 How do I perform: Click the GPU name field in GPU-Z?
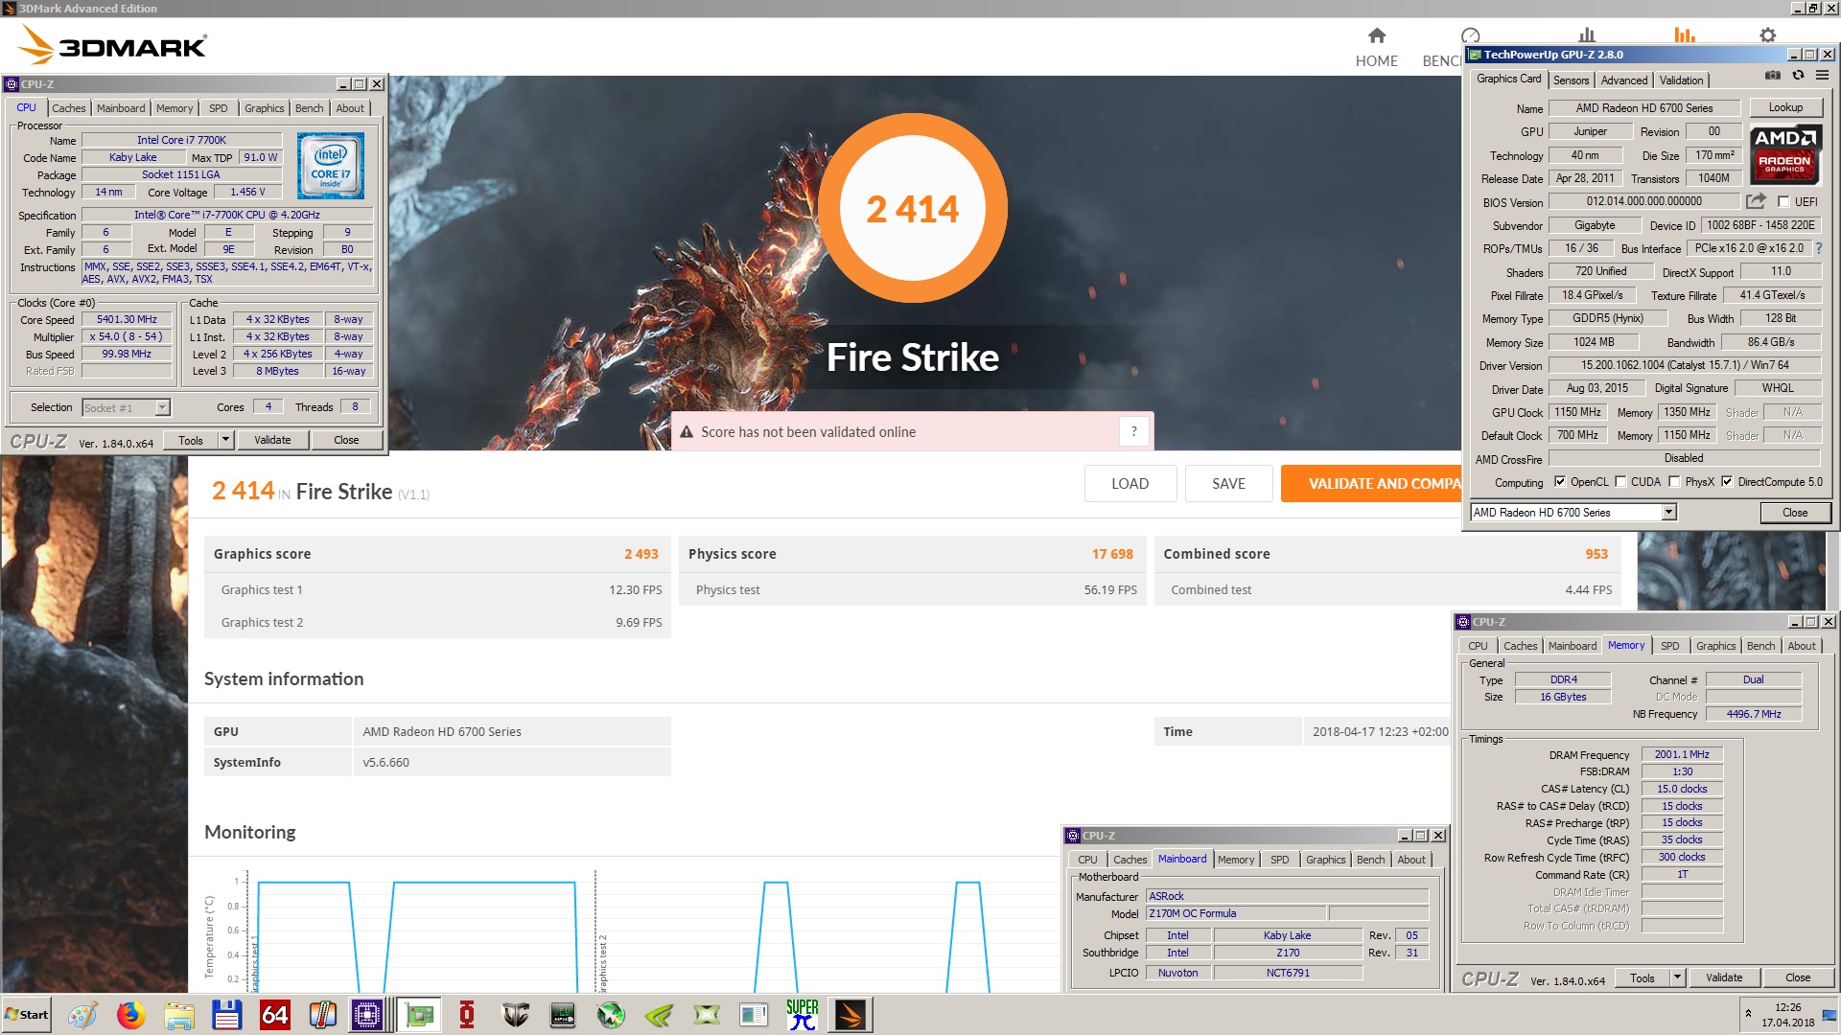pyautogui.click(x=1643, y=108)
